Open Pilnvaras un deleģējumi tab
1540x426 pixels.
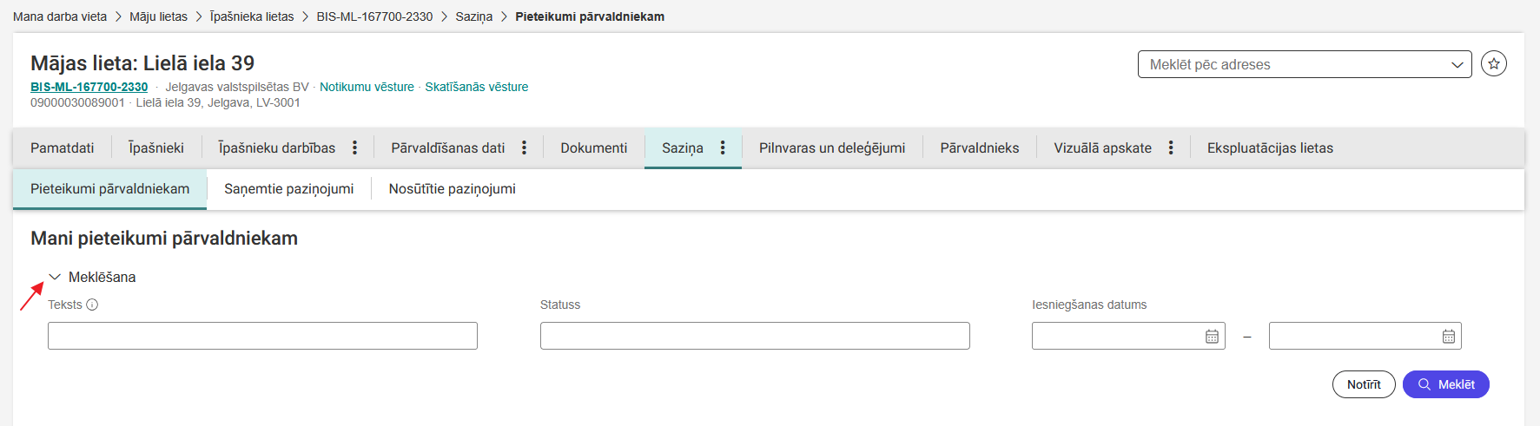[832, 148]
